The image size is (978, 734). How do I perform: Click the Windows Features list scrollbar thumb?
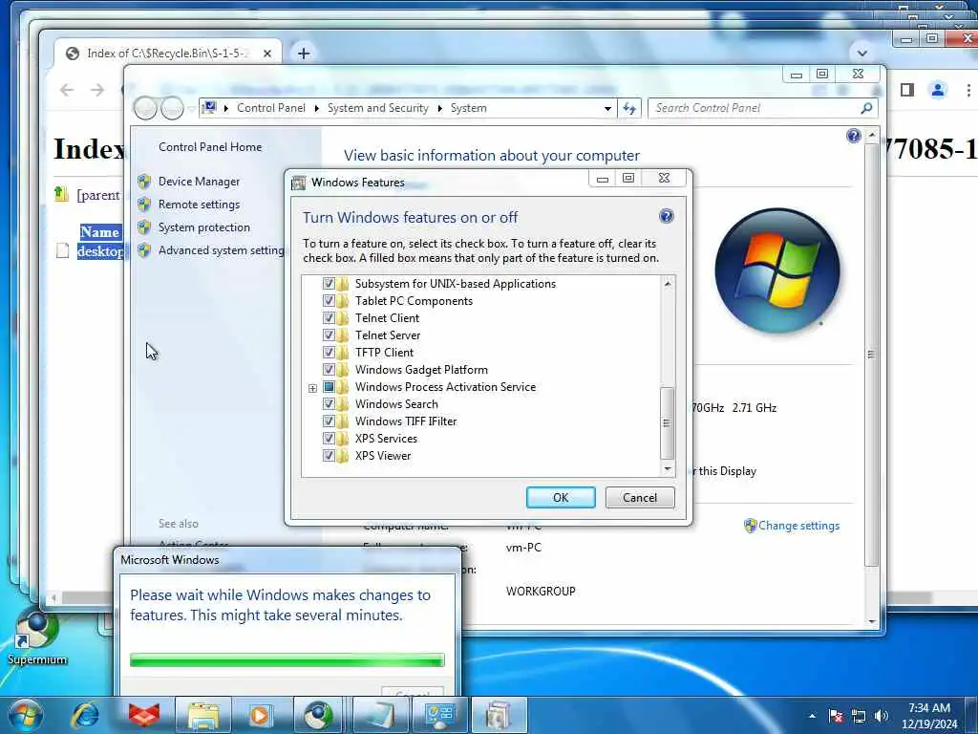[667, 422]
